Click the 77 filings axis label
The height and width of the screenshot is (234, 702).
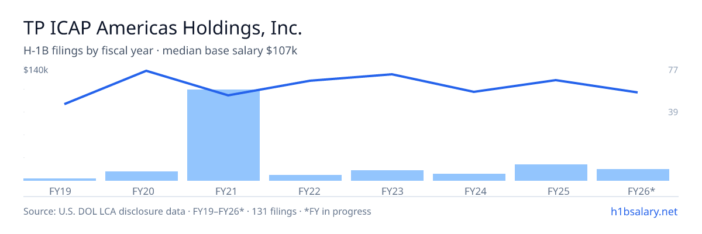coord(673,70)
